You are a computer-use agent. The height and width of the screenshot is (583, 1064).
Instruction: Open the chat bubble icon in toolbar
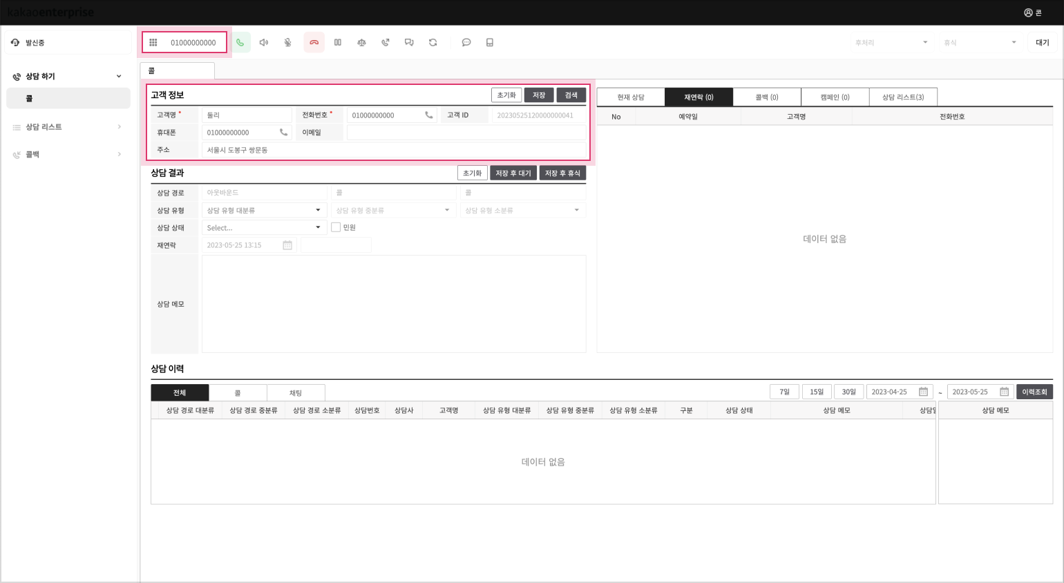click(466, 43)
